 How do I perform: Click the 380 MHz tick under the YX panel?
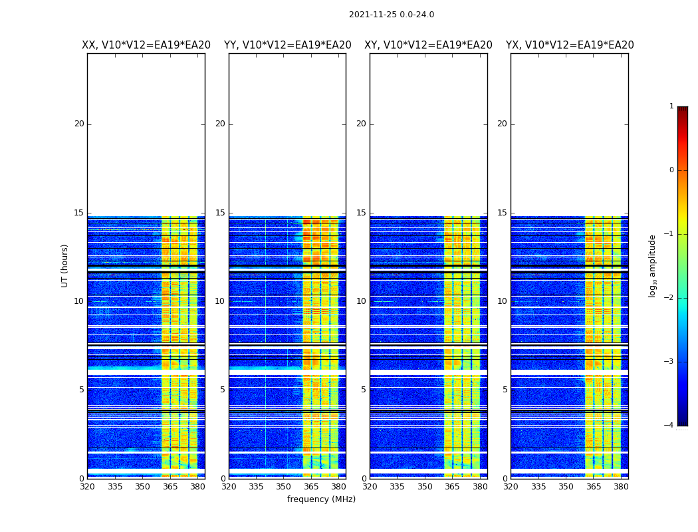[620, 487]
